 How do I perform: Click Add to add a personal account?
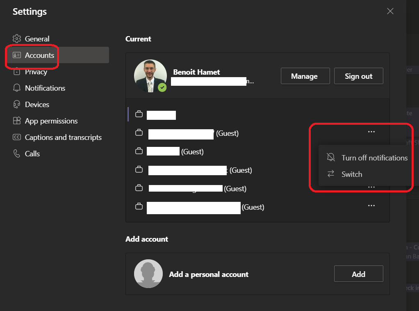point(358,274)
